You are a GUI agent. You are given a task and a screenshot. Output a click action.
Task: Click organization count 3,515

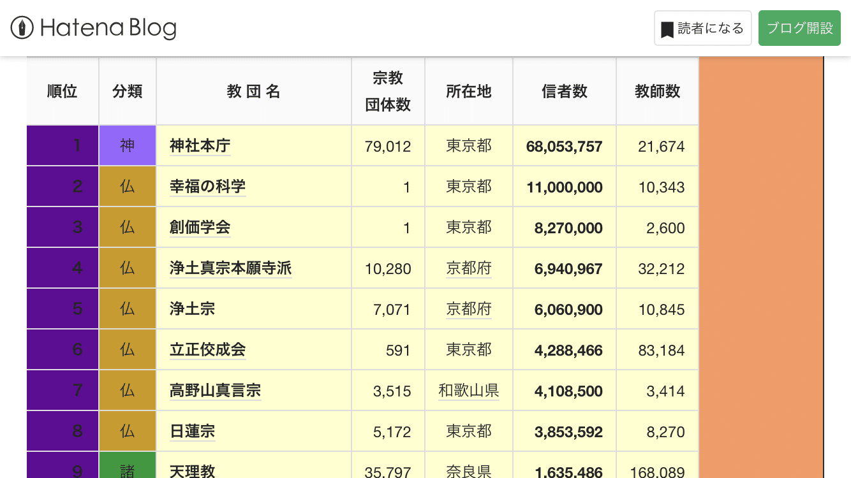(392, 391)
